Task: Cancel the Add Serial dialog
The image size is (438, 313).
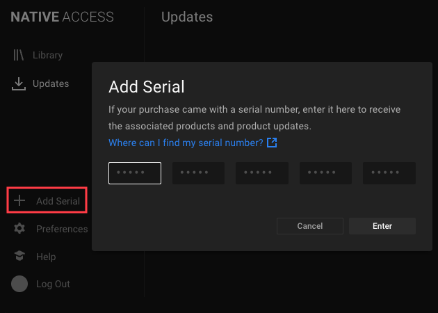Action: [x=310, y=226]
